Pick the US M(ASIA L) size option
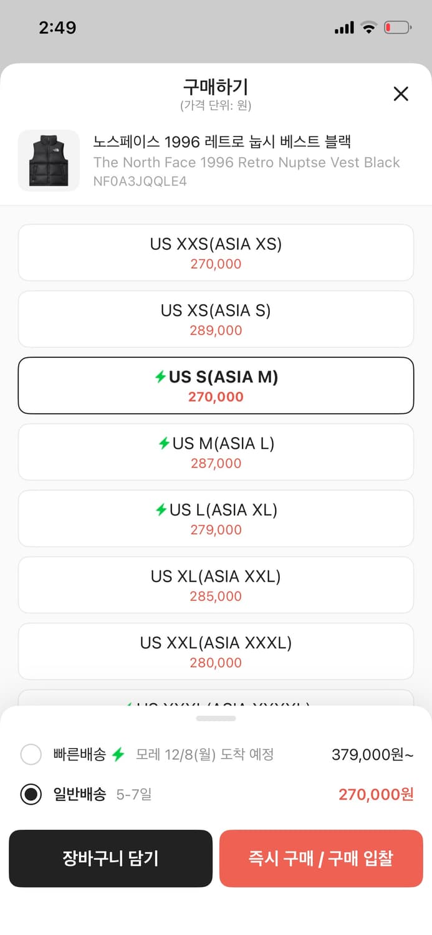This screenshot has height=935, width=432. [x=216, y=452]
